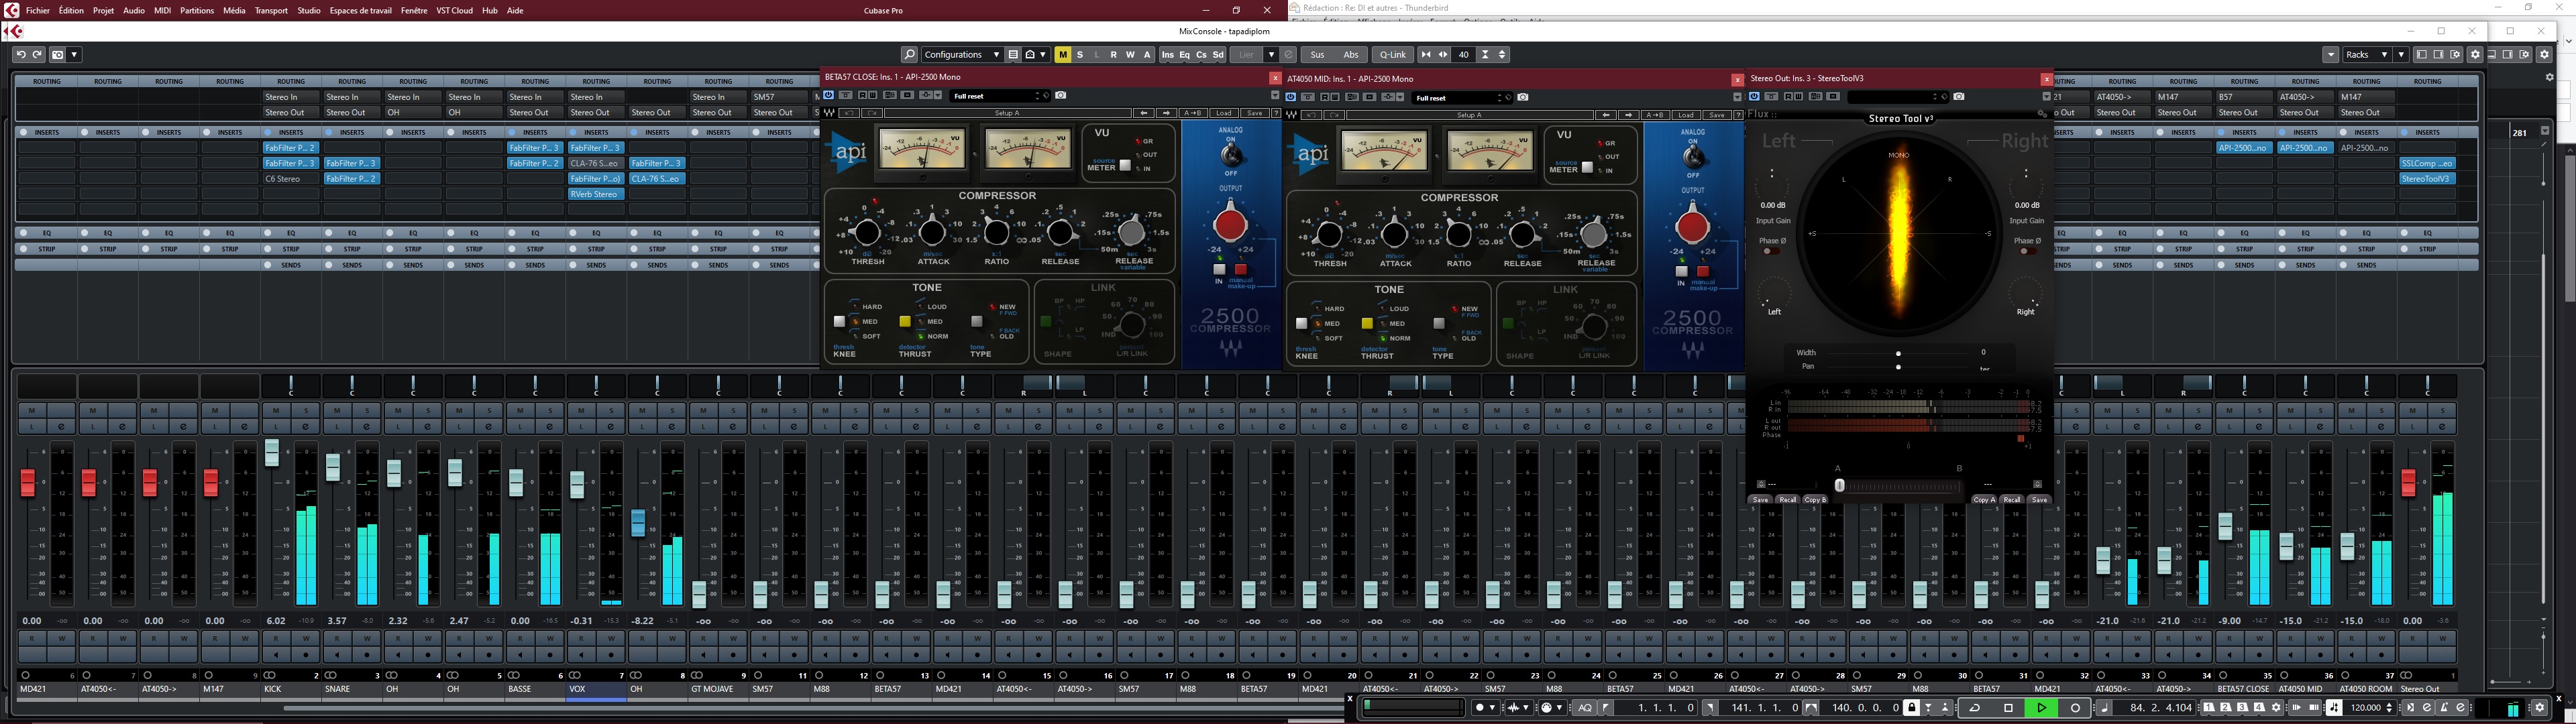Open the Aide menu
The image size is (2576, 724).
(x=515, y=10)
